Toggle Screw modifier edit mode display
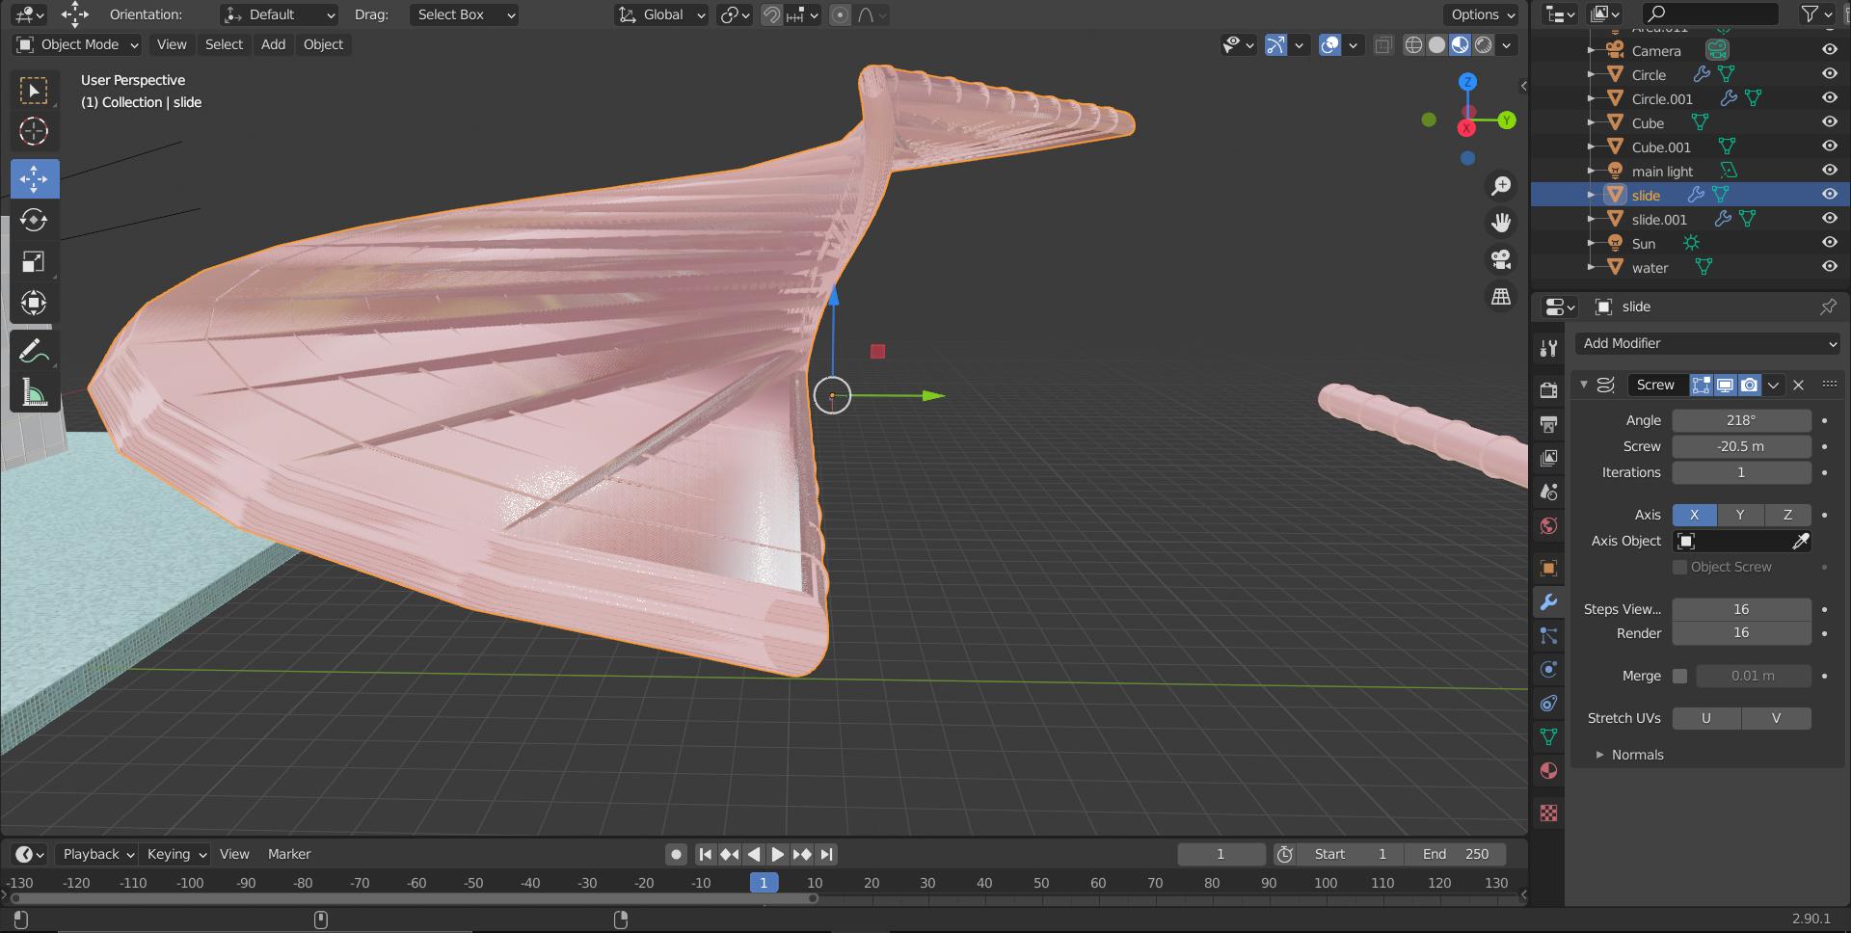 tap(1702, 385)
